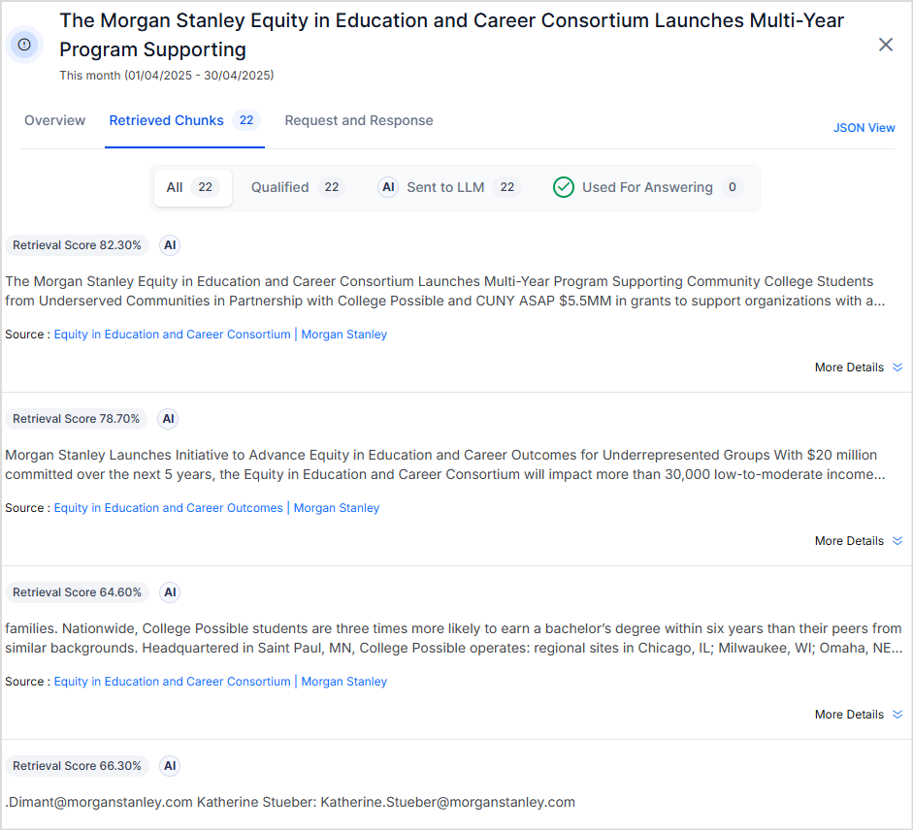The image size is (913, 830).
Task: Expand More Details for the 82.30% chunk
Action: pos(858,367)
